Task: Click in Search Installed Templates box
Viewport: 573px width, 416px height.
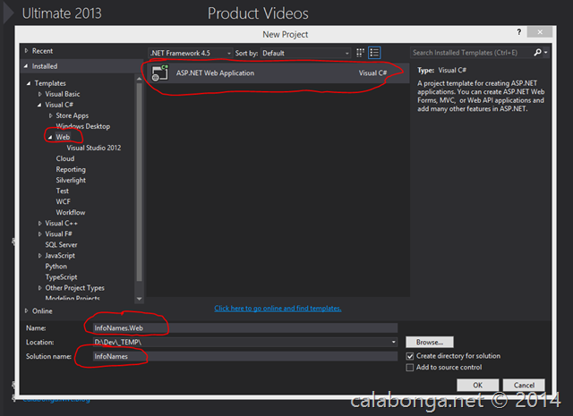Action: pos(472,53)
